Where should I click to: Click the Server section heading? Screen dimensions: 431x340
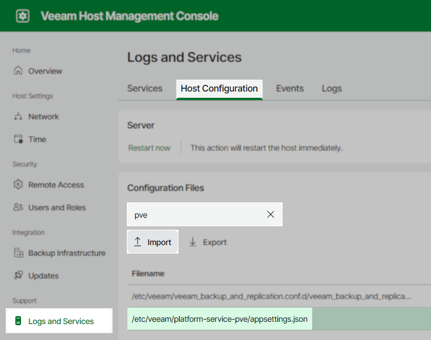point(141,125)
